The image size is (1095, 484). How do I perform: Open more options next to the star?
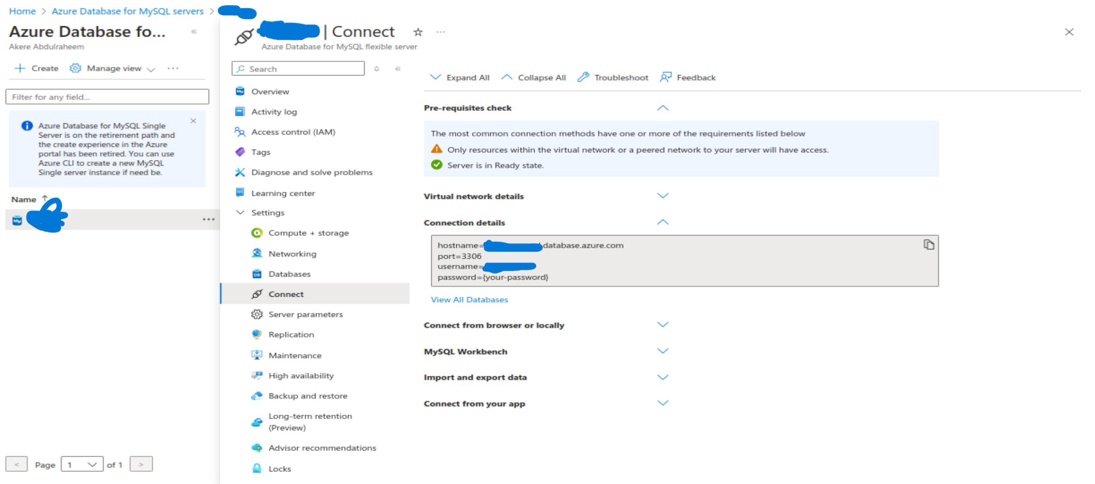click(441, 32)
